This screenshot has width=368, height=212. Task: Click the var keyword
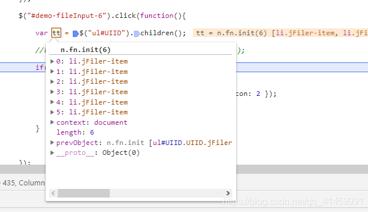[x=42, y=33]
